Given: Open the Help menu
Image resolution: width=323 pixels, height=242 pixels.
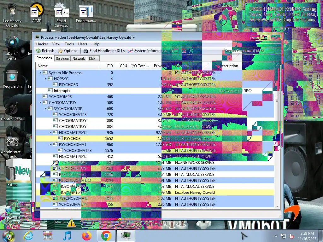Looking at the screenshot, I should [95, 44].
